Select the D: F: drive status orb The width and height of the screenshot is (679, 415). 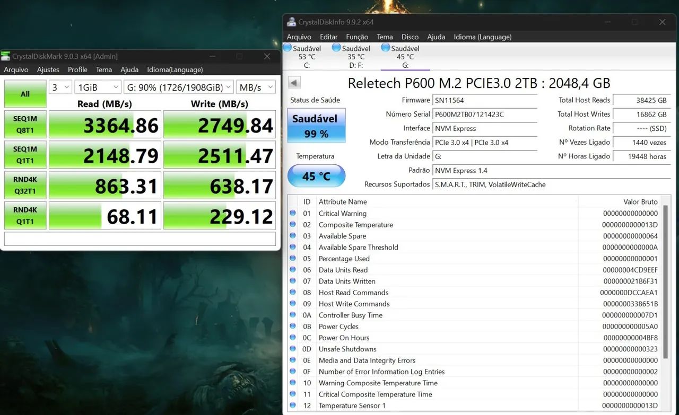tap(336, 48)
